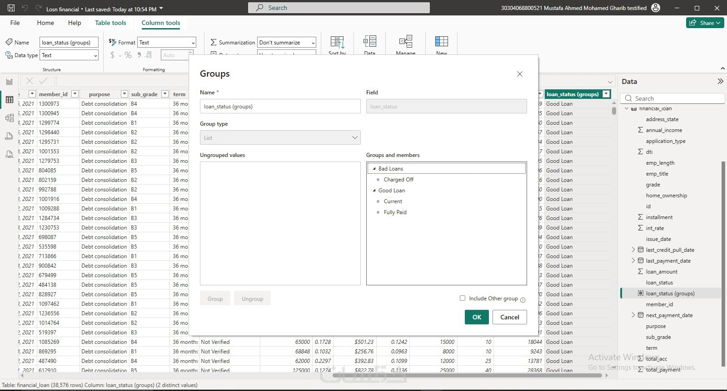Collapse the Good Loan group
This screenshot has height=391, width=727.
(x=374, y=191)
